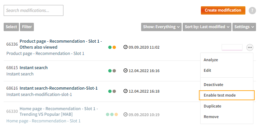Click the first pale green dot for Trending VS Popular

tap(108, 114)
